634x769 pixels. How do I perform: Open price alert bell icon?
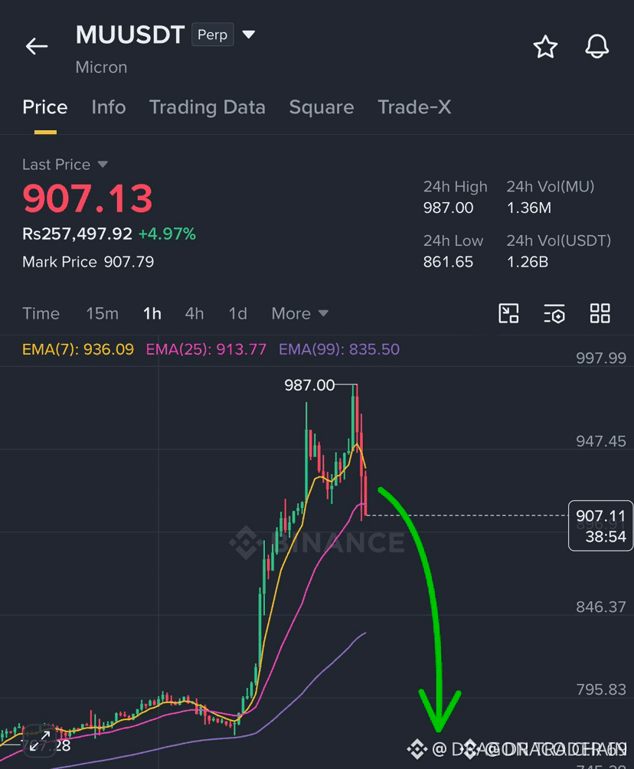[596, 47]
